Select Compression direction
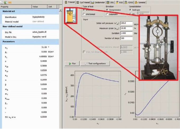The width and height of the screenshot is (180, 129). tap(107, 10)
